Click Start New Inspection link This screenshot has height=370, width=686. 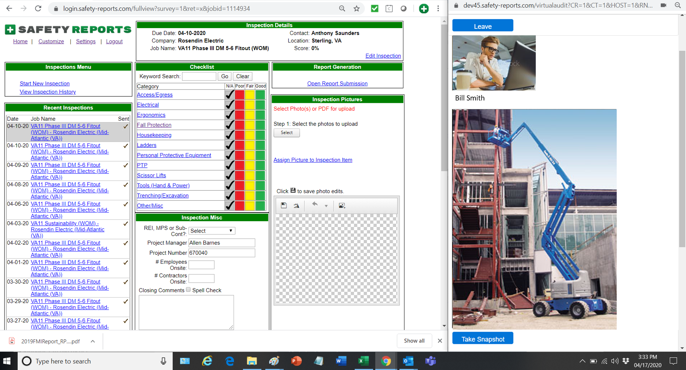click(x=45, y=83)
